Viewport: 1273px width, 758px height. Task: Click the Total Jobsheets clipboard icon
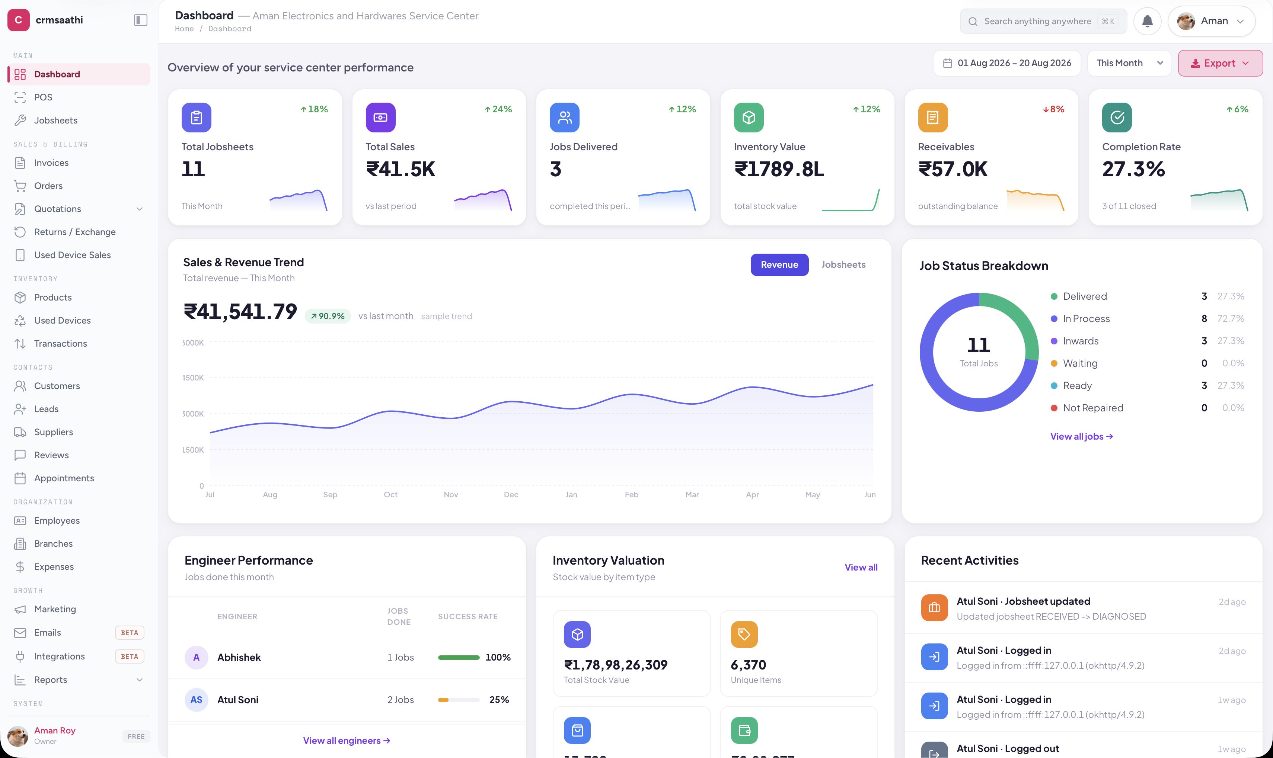click(x=196, y=118)
